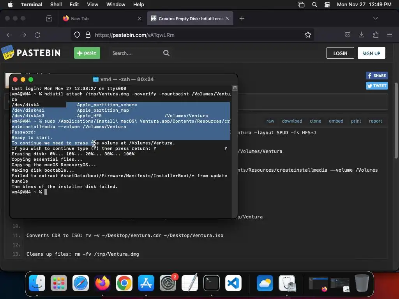399x299 pixels.
Task: Open the Firefox hamburger application menu
Action: coord(389,35)
